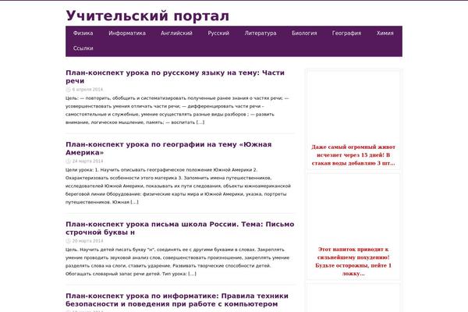
Task: Click the date text 20 марта 2014
Action: [87, 241]
